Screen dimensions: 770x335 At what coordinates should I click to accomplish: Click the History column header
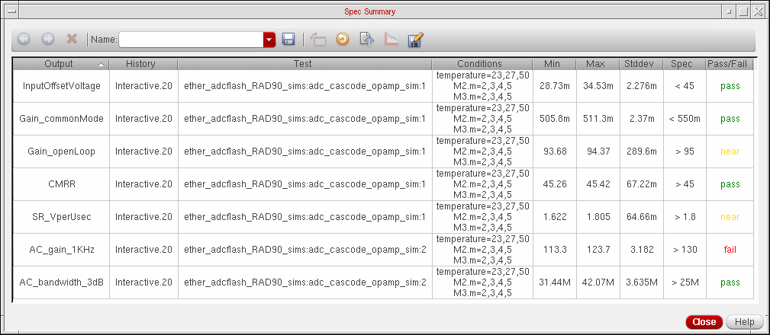click(143, 64)
